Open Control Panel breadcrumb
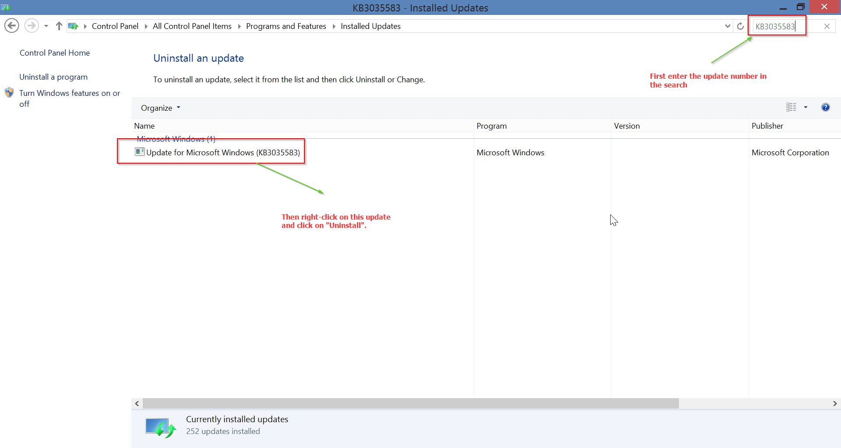841x448 pixels. point(115,26)
